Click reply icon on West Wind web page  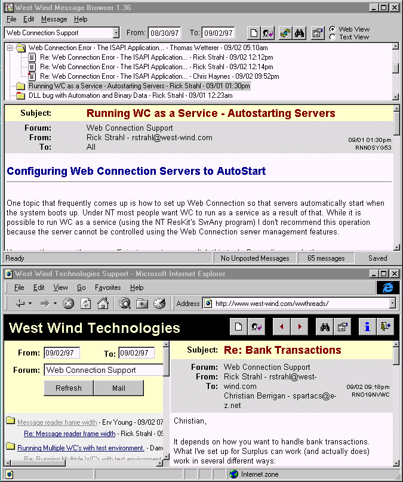point(256,327)
